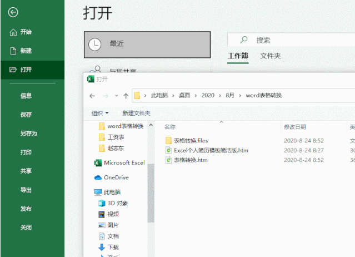Click 此电脑 in the address breadcrumb
The image size is (355, 257).
coord(159,96)
